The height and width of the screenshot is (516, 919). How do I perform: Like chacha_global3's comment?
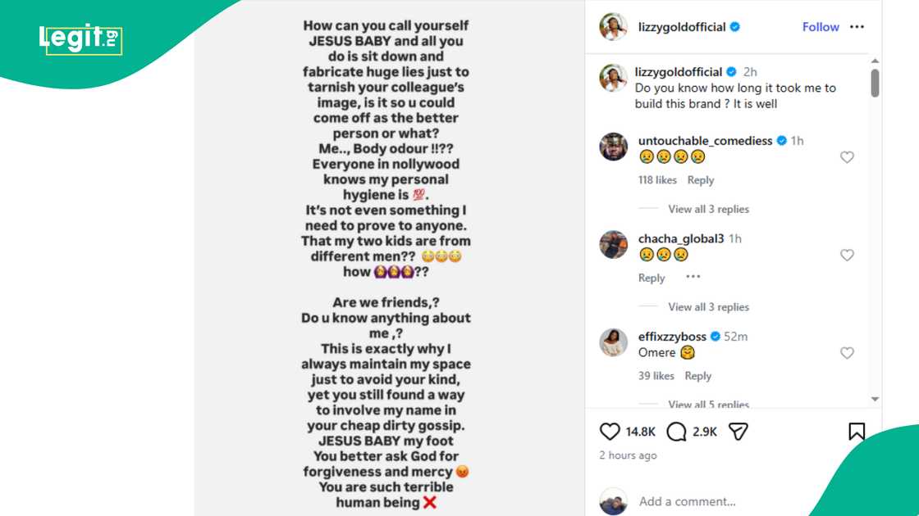coord(847,255)
